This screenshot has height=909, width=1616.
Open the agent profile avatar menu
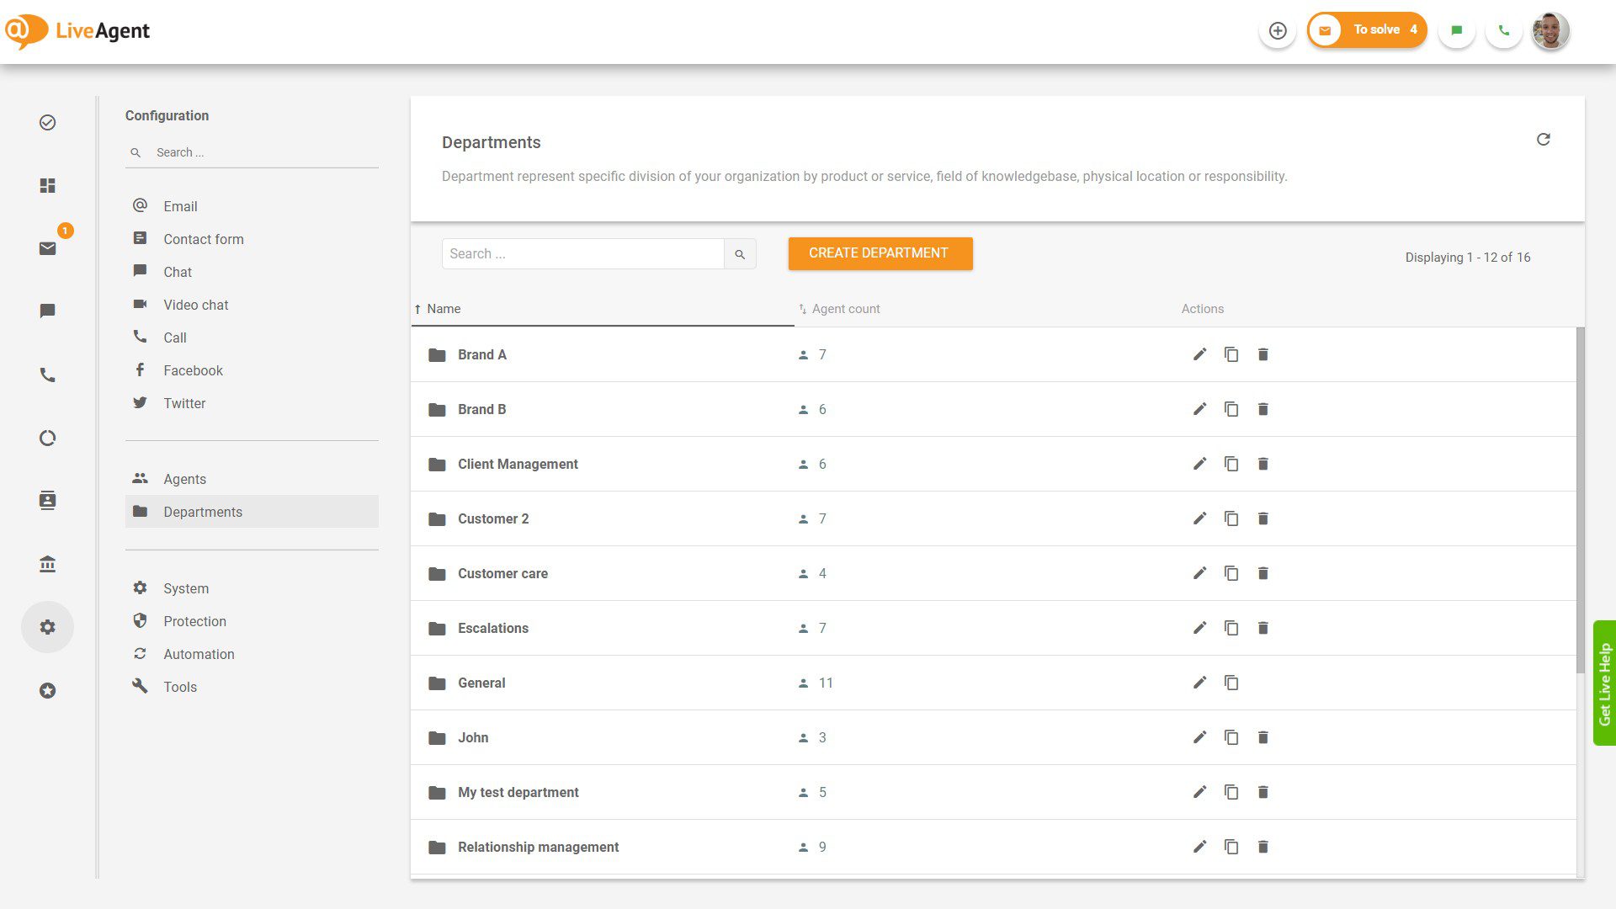[x=1550, y=30]
